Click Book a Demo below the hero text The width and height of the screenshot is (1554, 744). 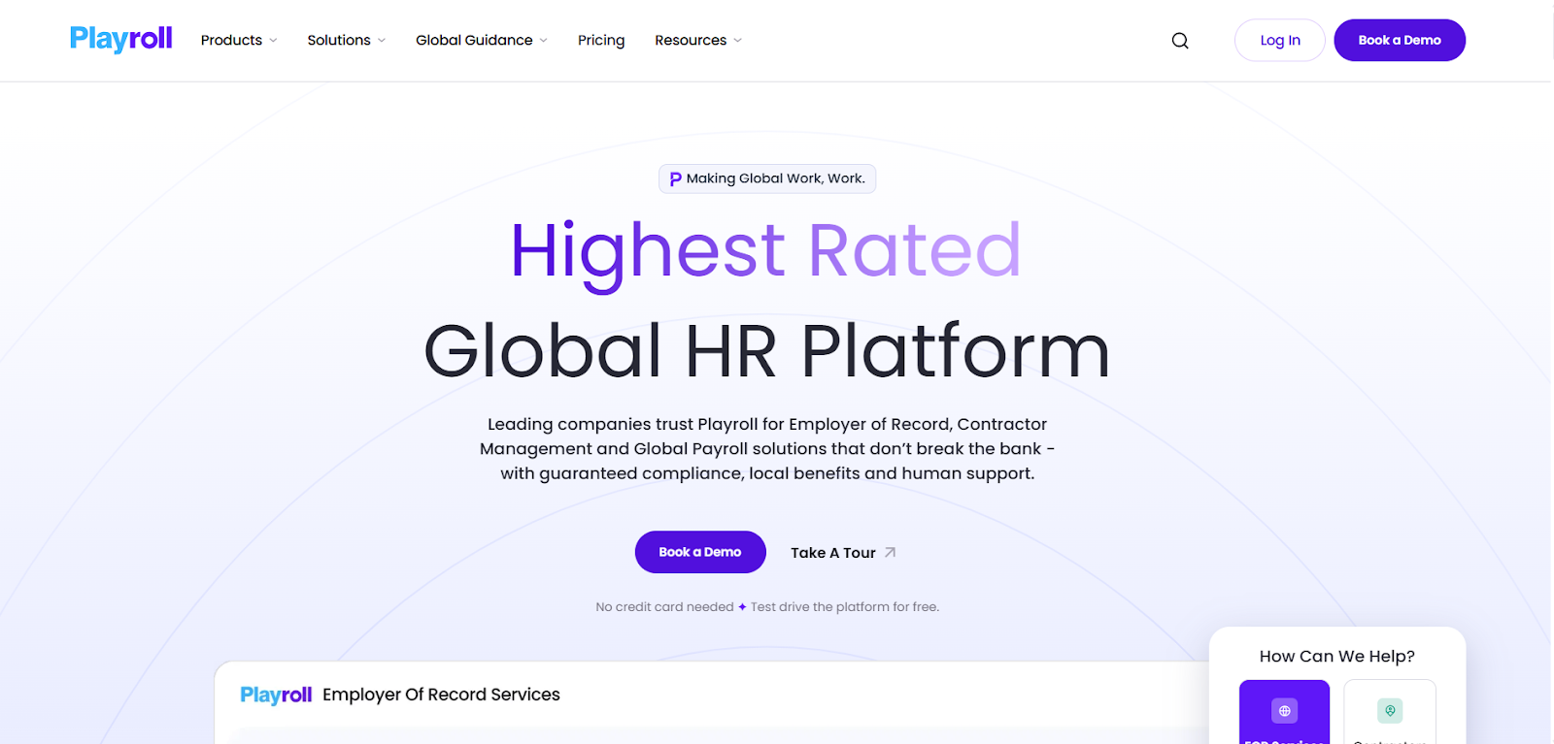pyautogui.click(x=700, y=552)
